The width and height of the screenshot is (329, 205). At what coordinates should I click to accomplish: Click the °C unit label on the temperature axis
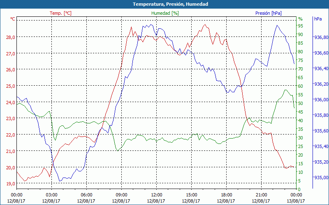13,19
